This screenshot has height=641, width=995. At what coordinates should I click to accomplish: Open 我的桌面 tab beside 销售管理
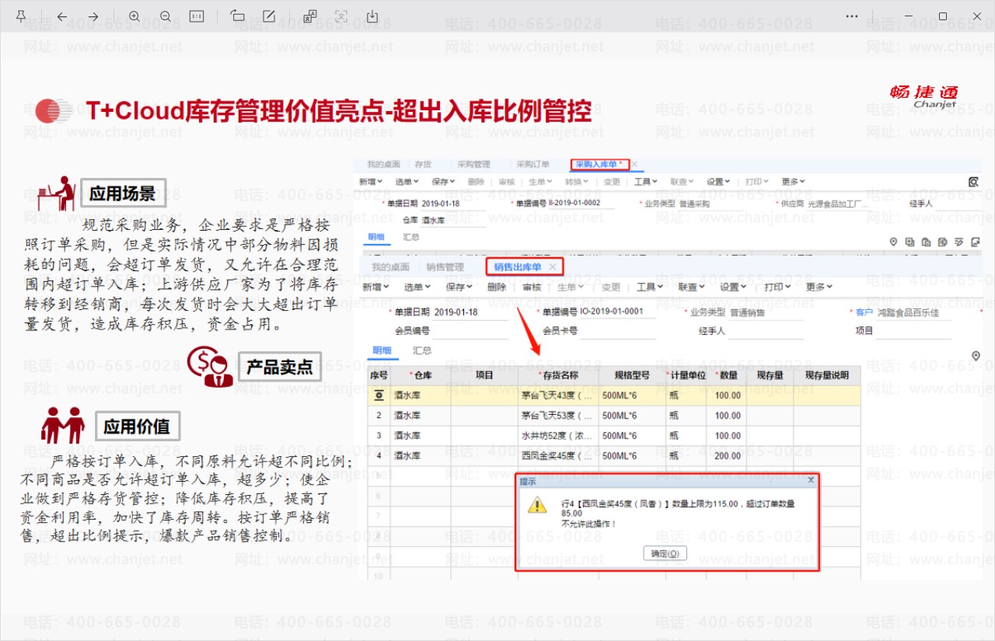390,267
